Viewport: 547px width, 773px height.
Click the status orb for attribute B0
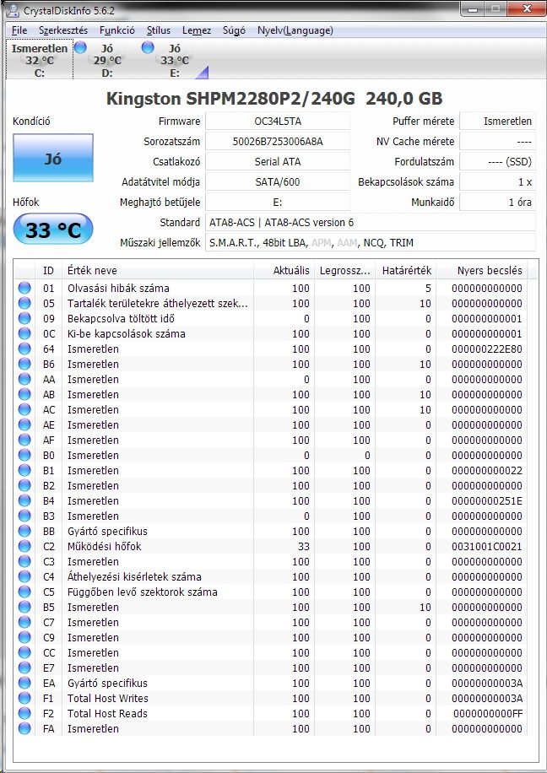(x=24, y=455)
